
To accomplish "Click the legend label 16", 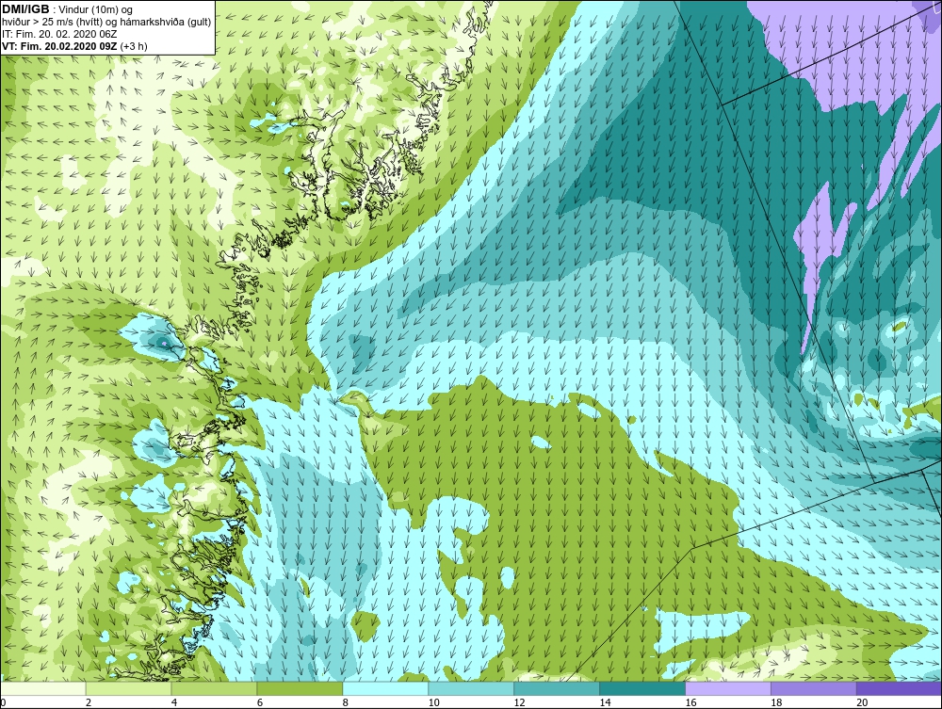I will point(690,702).
